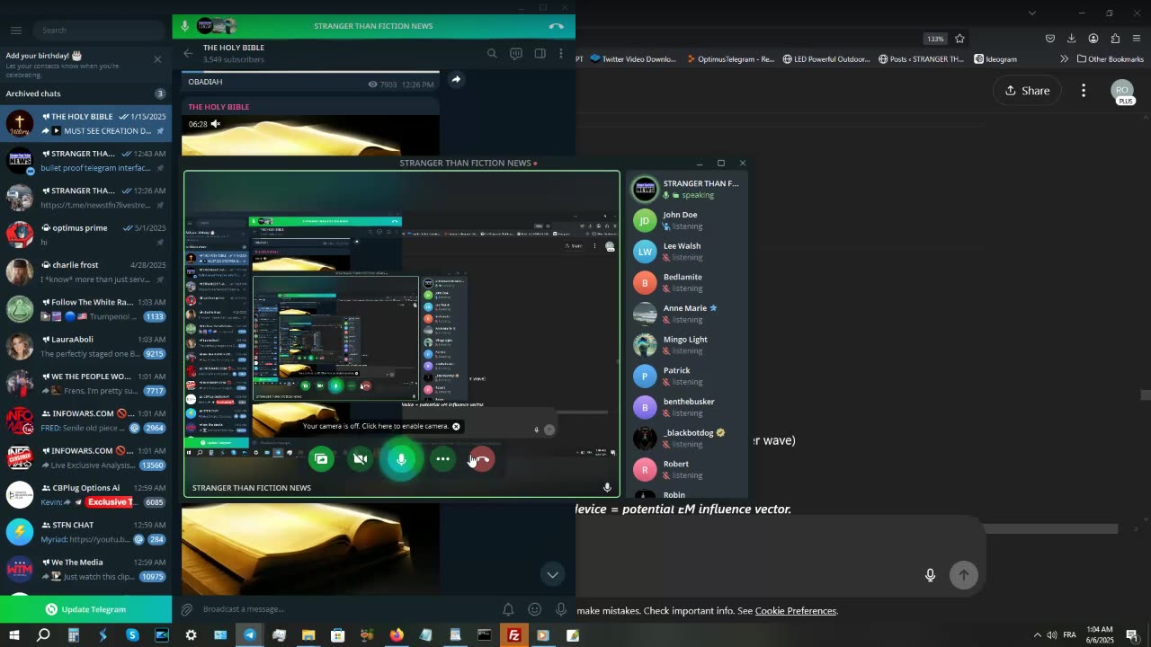This screenshot has width=1151, height=647.
Task: Open screen sharing in call controls
Action: click(321, 459)
